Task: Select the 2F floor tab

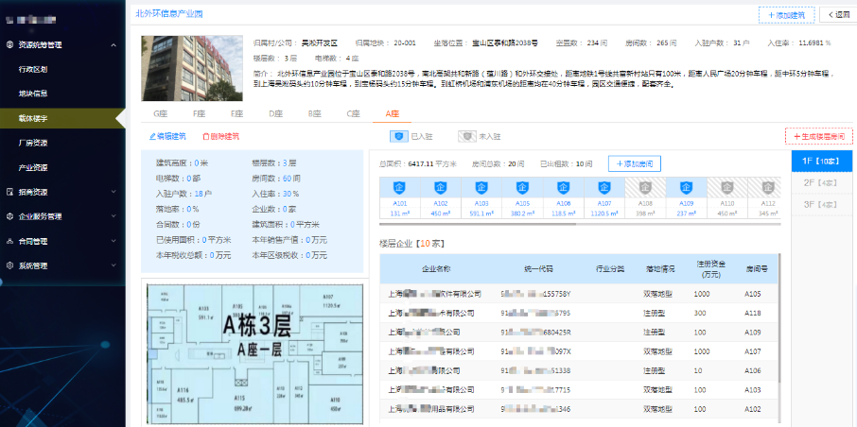Action: 822,182
